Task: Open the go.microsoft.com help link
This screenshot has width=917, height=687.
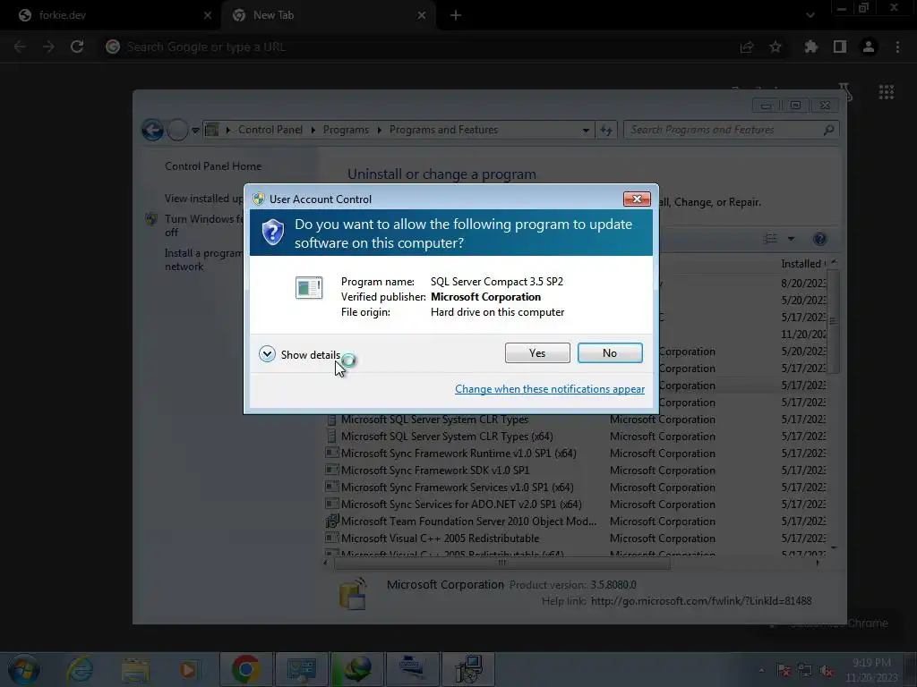Action: (700, 600)
